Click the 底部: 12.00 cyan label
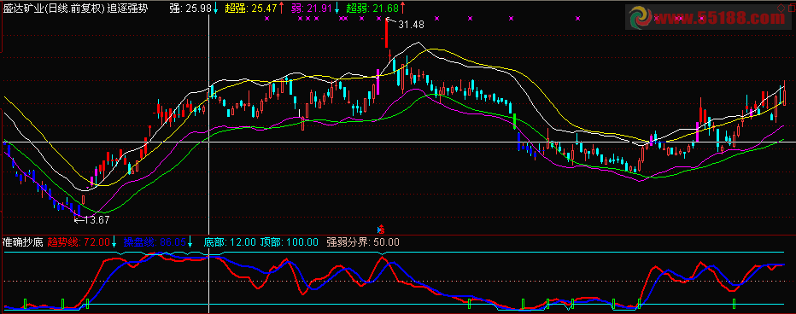The width and height of the screenshot is (796, 314). coord(230,242)
